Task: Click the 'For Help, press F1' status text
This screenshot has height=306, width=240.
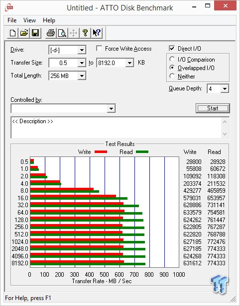Action: click(x=28, y=298)
